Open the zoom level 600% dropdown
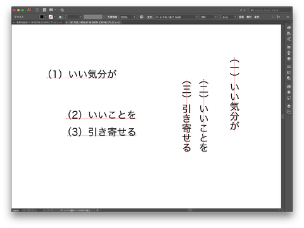 coord(24,210)
